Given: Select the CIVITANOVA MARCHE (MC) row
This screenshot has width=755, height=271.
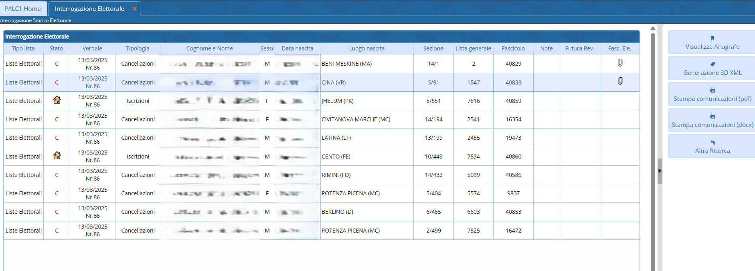Looking at the screenshot, I should click(356, 119).
